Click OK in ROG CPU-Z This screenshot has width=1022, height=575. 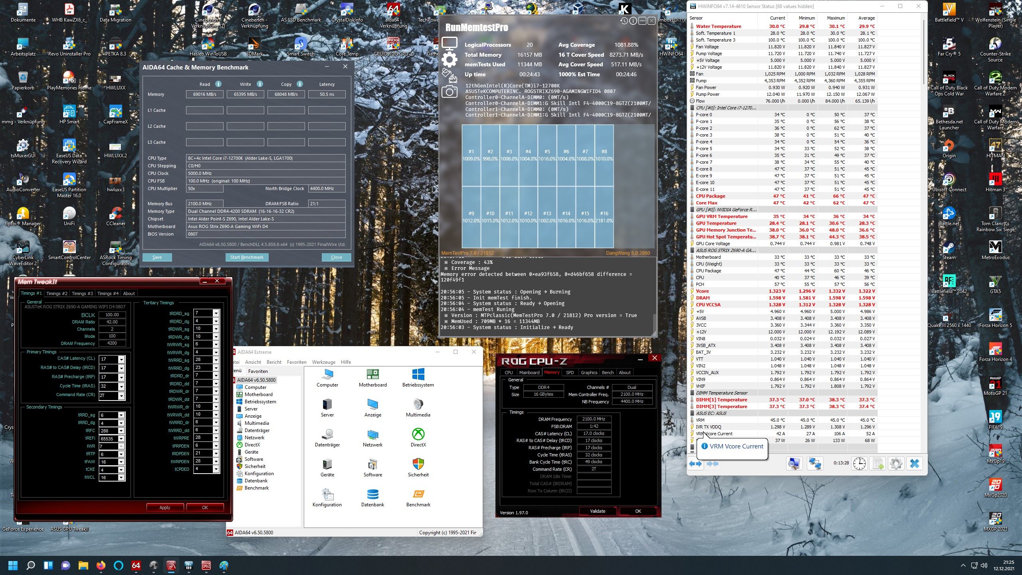(x=638, y=511)
